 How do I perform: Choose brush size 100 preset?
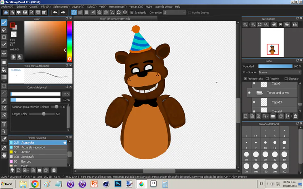[256, 167]
